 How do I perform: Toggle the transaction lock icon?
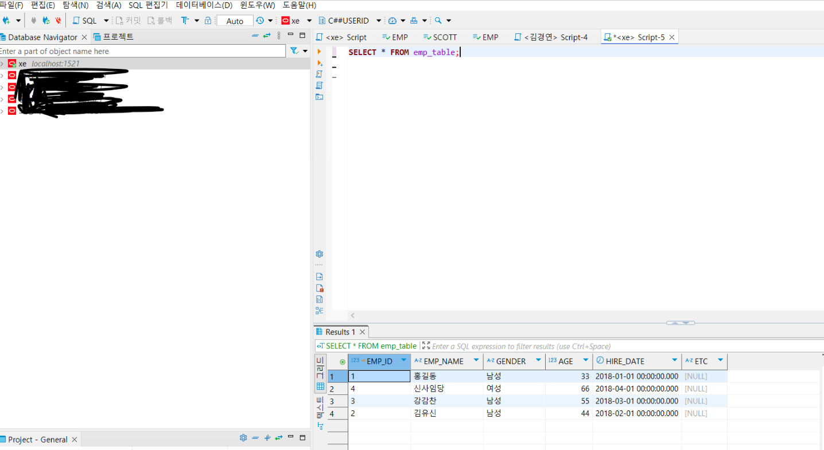pos(208,21)
